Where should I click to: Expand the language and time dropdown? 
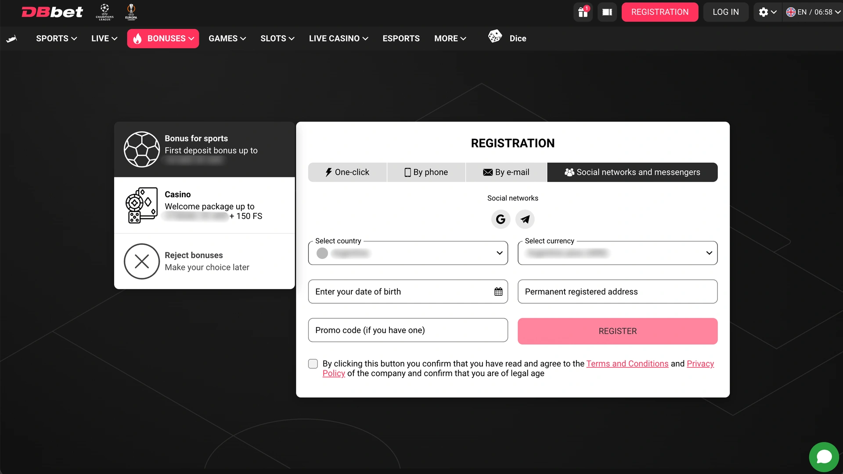click(x=813, y=12)
